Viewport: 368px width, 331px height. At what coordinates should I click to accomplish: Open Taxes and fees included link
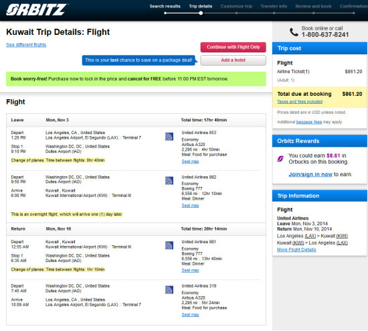300,102
